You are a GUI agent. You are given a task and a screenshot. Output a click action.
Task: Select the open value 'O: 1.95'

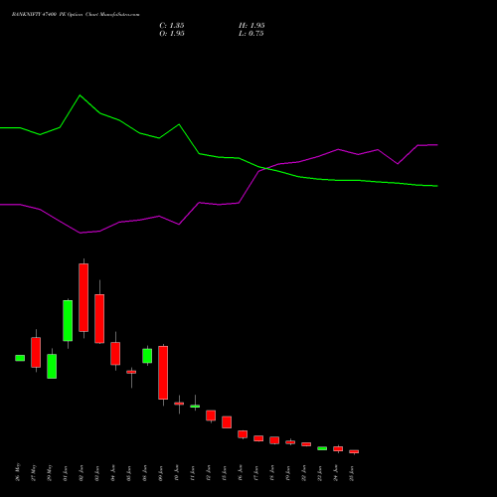172,34
